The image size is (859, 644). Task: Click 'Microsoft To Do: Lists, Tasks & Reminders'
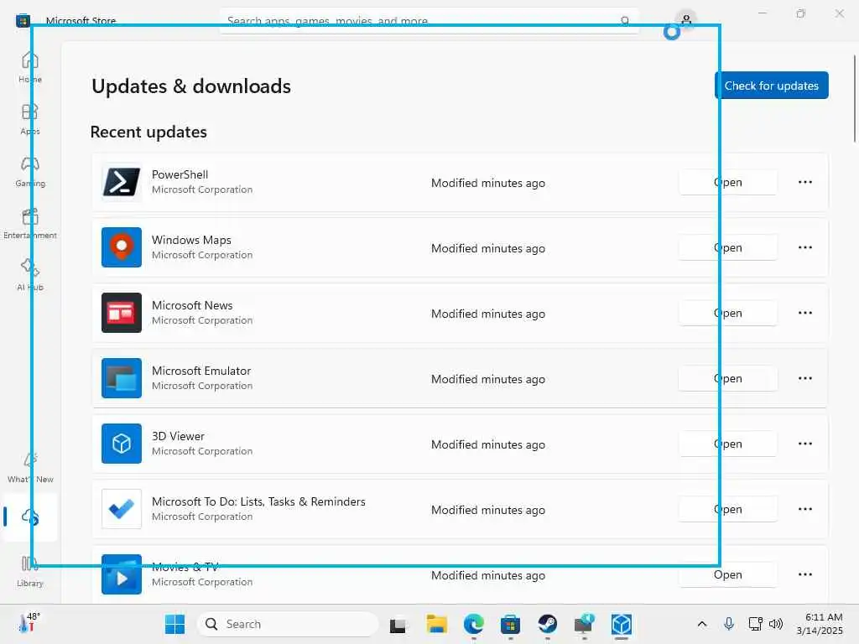coord(258,501)
